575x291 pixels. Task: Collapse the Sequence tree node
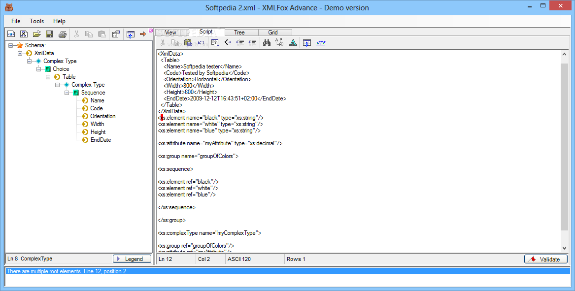click(x=67, y=93)
